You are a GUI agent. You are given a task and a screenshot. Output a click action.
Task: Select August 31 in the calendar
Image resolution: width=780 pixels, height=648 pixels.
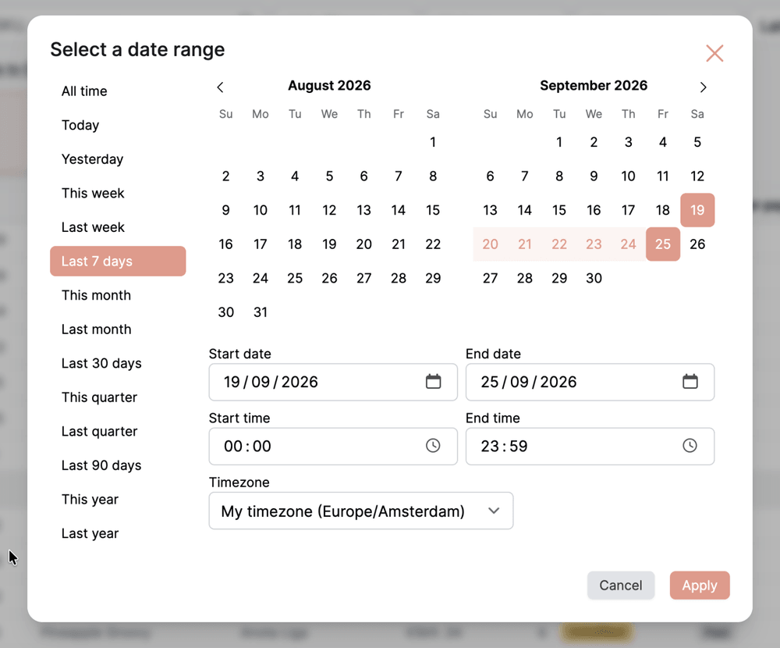pyautogui.click(x=261, y=312)
